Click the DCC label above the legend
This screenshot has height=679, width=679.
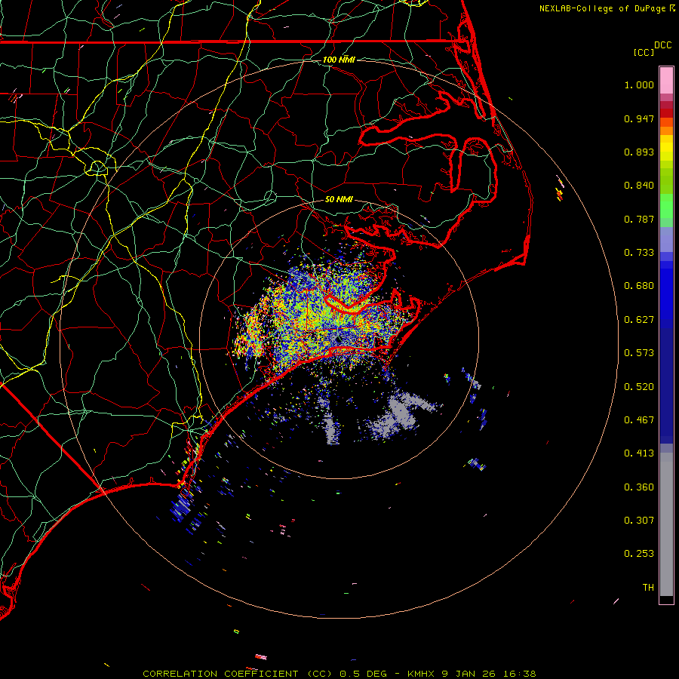662,45
